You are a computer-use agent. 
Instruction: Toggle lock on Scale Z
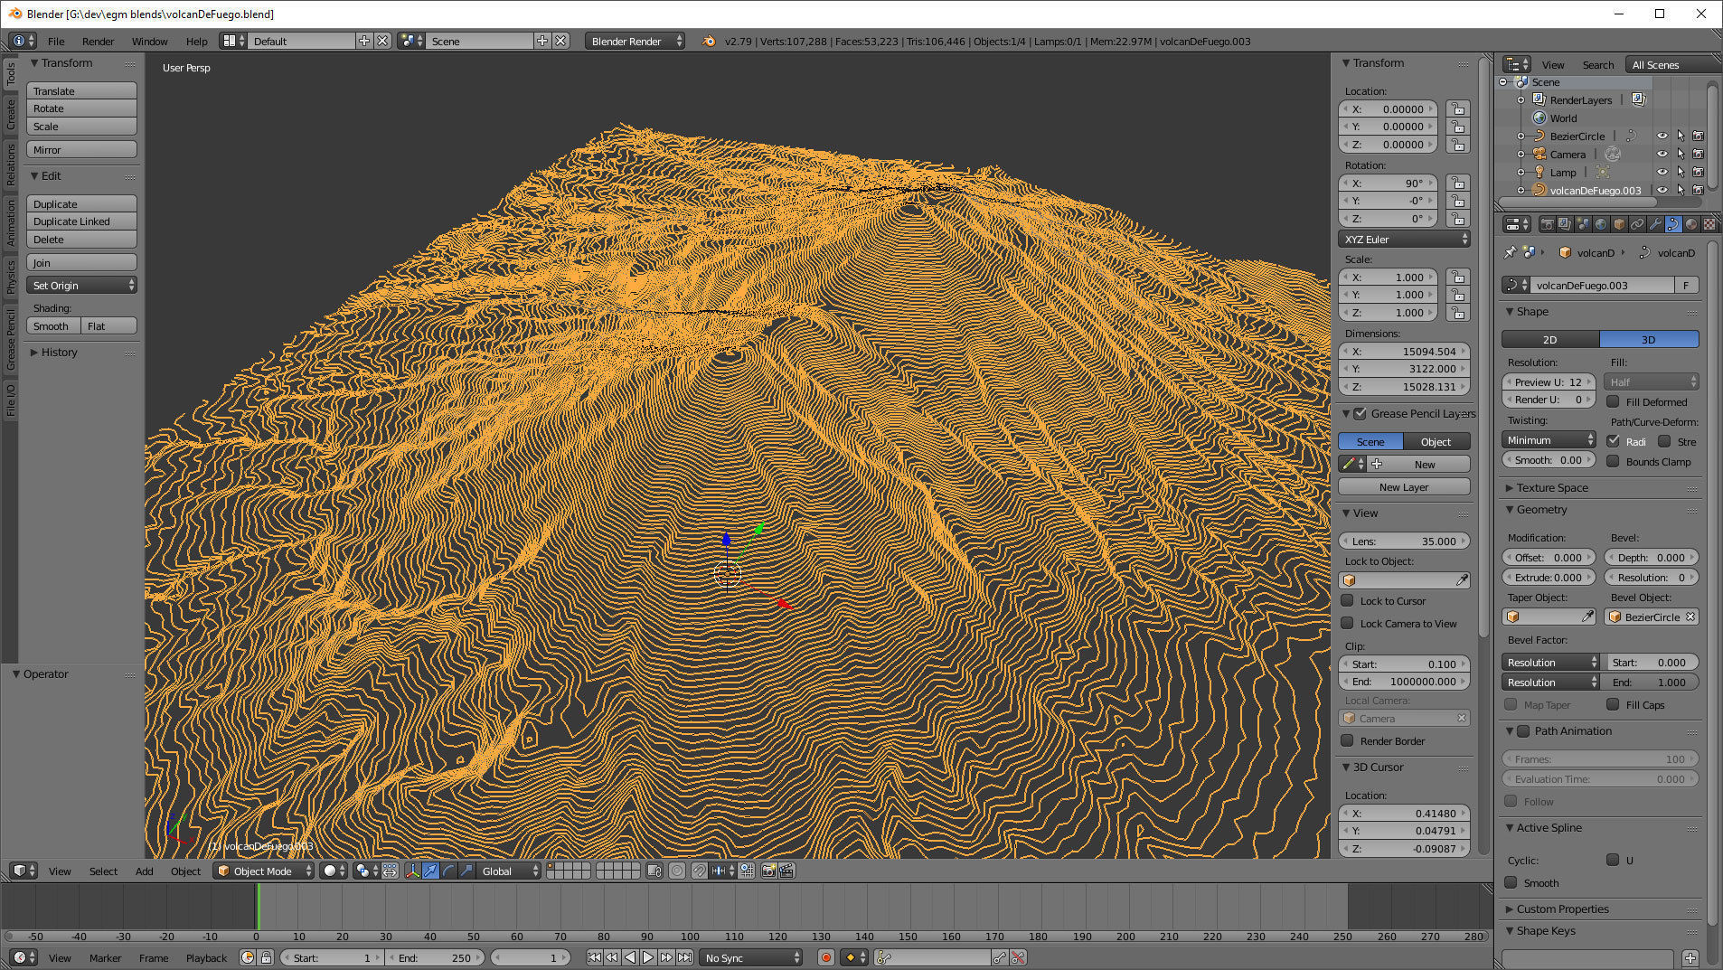pos(1456,313)
